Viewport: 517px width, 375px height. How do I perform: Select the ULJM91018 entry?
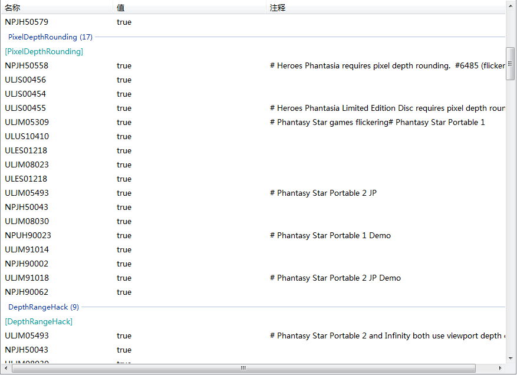click(x=27, y=278)
